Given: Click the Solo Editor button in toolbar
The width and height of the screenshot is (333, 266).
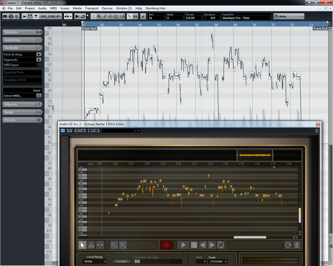Looking at the screenshot, I should click(x=11, y=16).
